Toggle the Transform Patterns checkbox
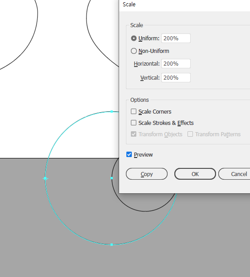The height and width of the screenshot is (277, 250). click(x=190, y=134)
